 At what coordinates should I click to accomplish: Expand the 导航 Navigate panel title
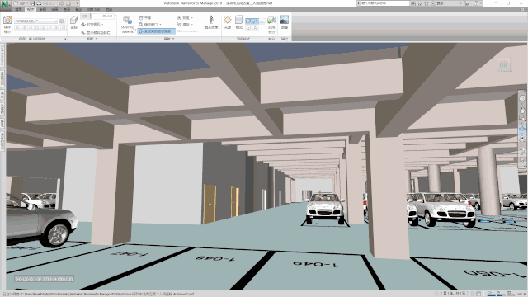click(x=169, y=39)
